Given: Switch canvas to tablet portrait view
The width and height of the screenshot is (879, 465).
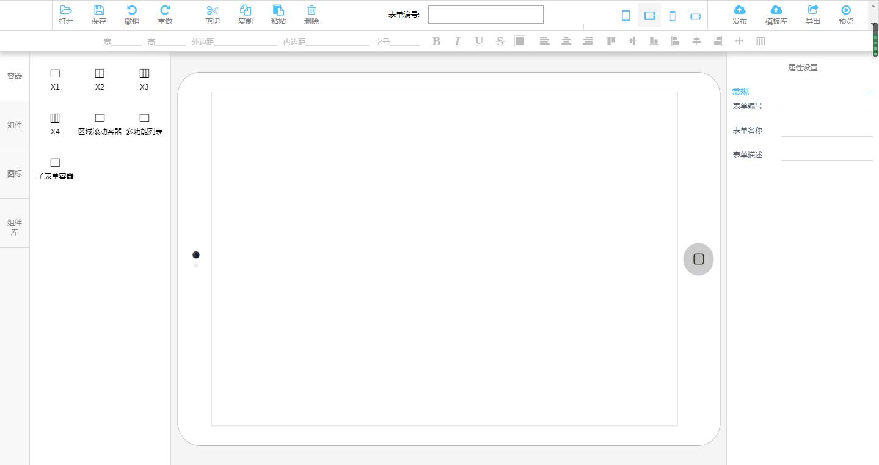Looking at the screenshot, I should 626,16.
